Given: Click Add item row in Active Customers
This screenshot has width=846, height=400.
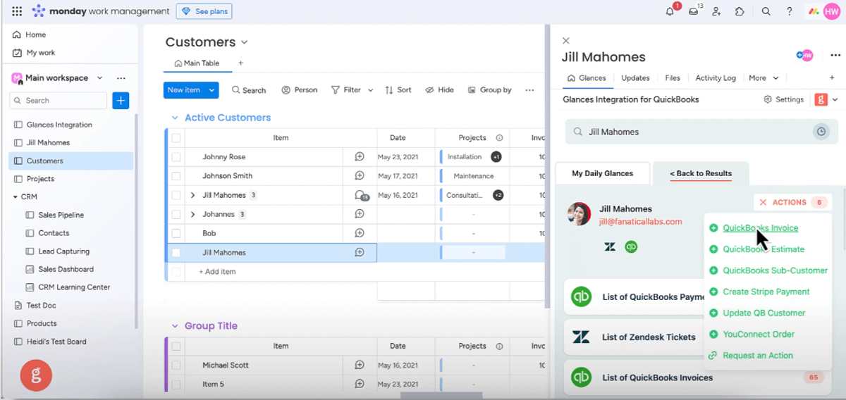Looking at the screenshot, I should point(217,272).
